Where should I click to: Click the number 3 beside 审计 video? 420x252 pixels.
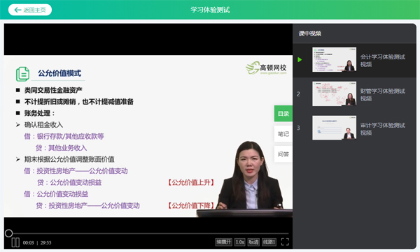tap(298, 128)
